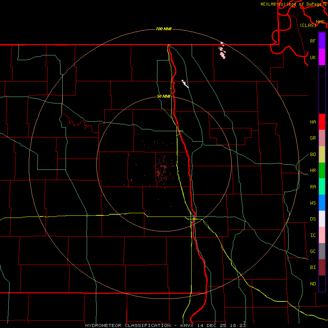Select the BD yellow legend block
Screen dimensions: 328x328
point(322,155)
